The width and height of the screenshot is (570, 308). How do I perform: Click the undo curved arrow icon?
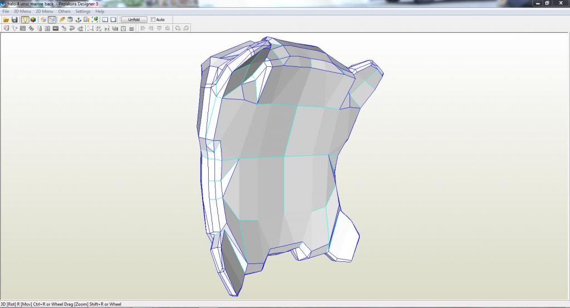(72, 28)
